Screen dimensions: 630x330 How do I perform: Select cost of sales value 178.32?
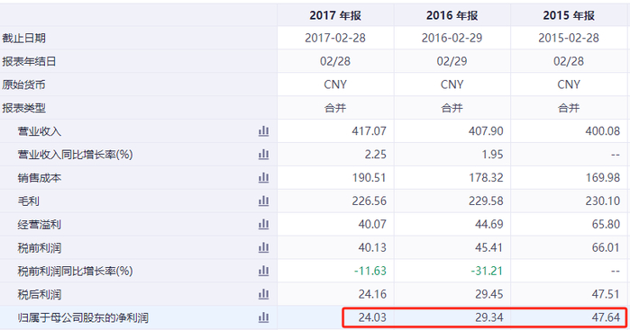pos(486,178)
